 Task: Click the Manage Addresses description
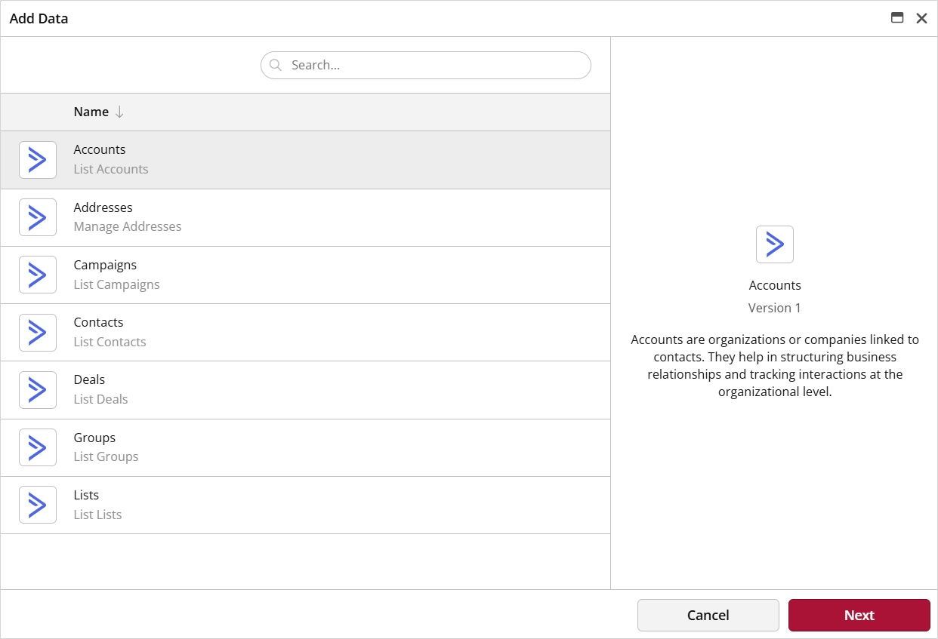coord(128,226)
